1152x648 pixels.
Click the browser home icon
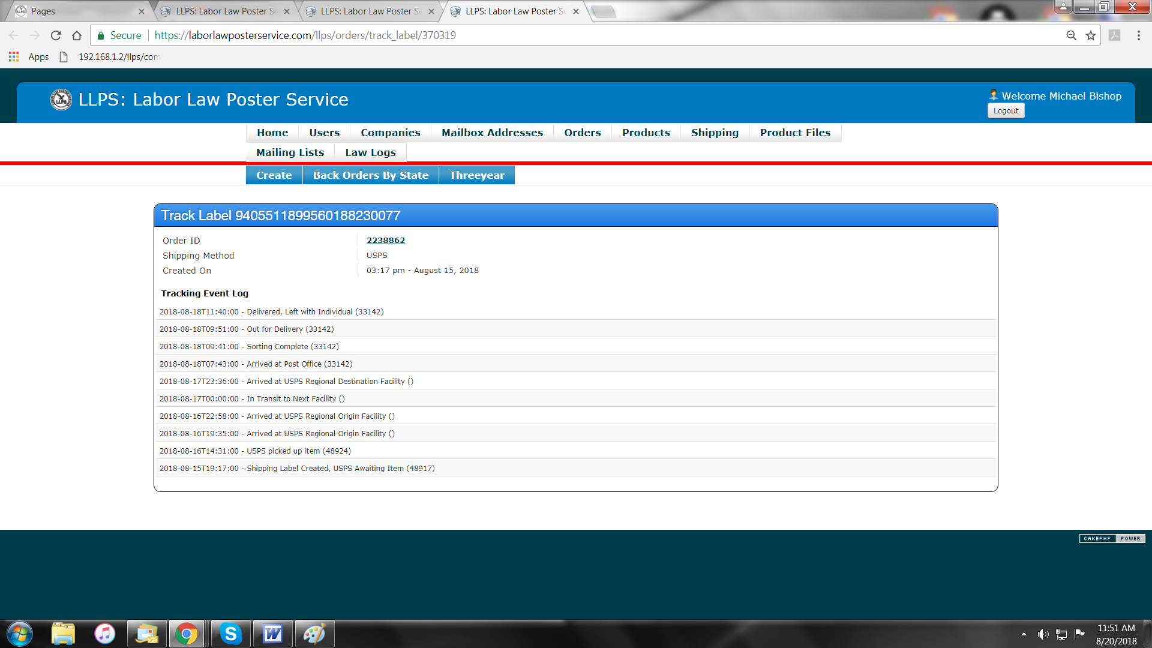click(x=77, y=35)
